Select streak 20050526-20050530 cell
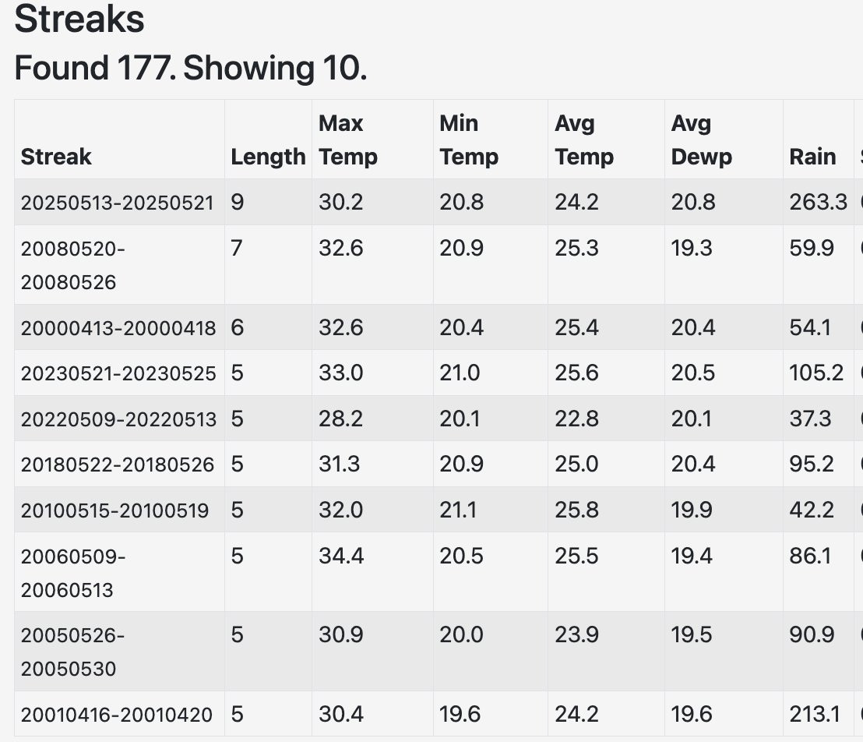Viewport: 863px width, 742px height. coord(73,652)
